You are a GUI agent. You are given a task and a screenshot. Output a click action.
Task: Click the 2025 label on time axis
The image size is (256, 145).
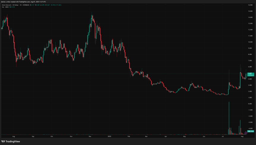point(109,136)
